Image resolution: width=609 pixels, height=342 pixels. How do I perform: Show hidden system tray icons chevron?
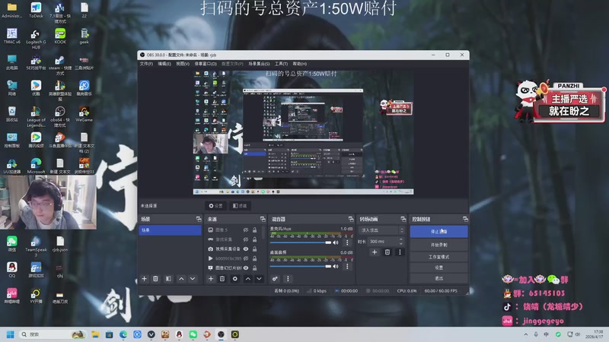(526, 334)
